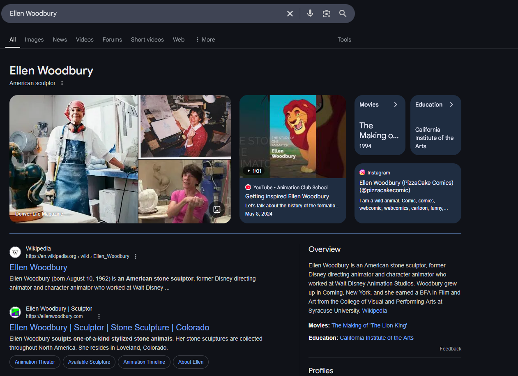Open the options dots next to American sculptor
The height and width of the screenshot is (376, 518).
pos(62,83)
